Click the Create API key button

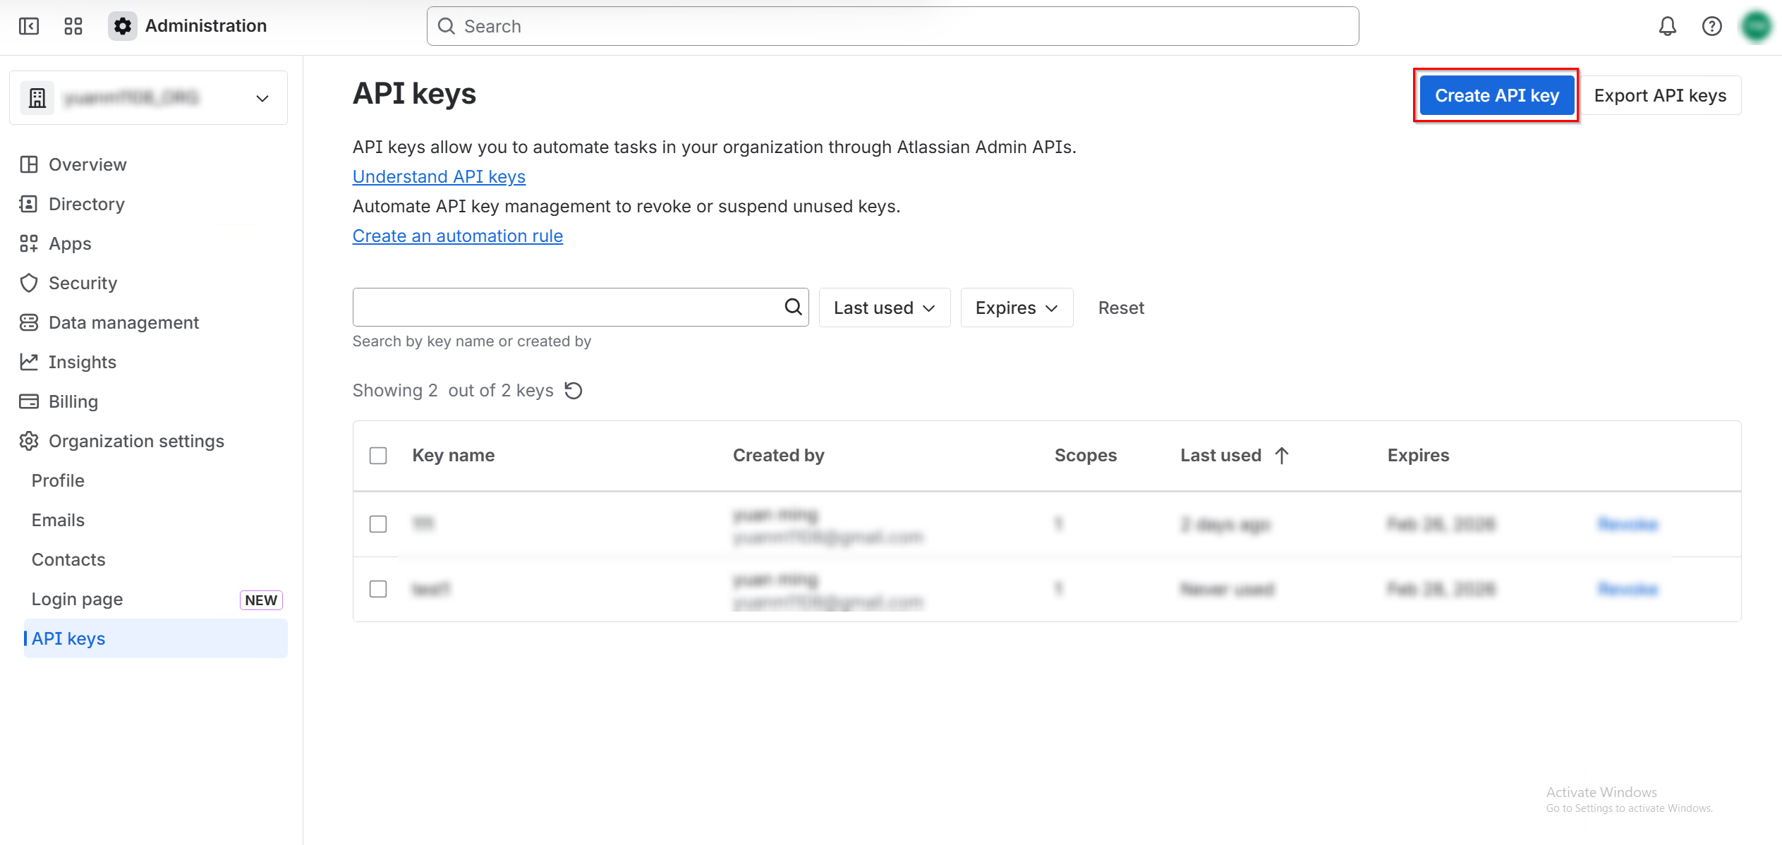click(1496, 95)
